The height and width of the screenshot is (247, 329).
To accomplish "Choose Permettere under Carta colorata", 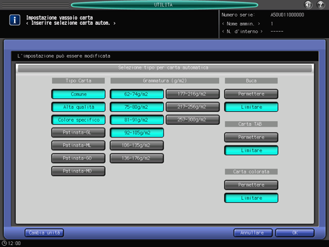I will point(251,185).
